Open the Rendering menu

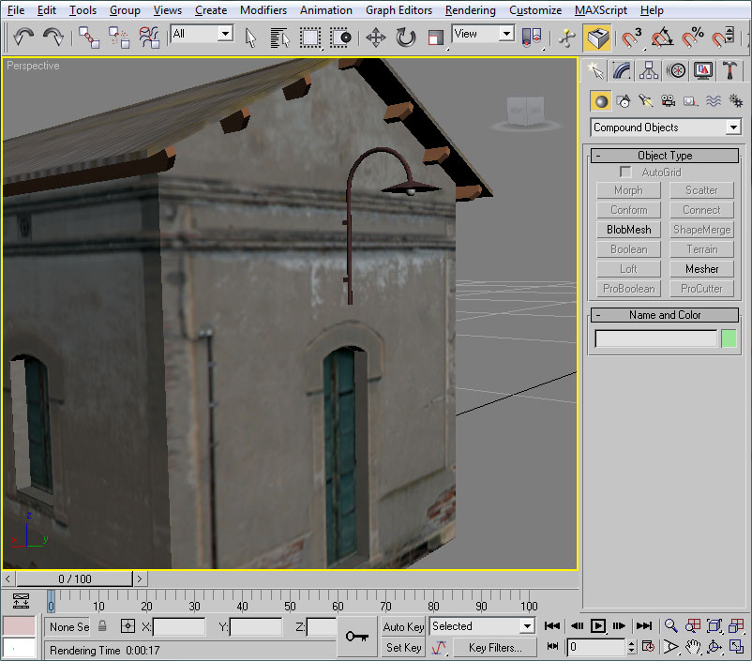tap(470, 10)
